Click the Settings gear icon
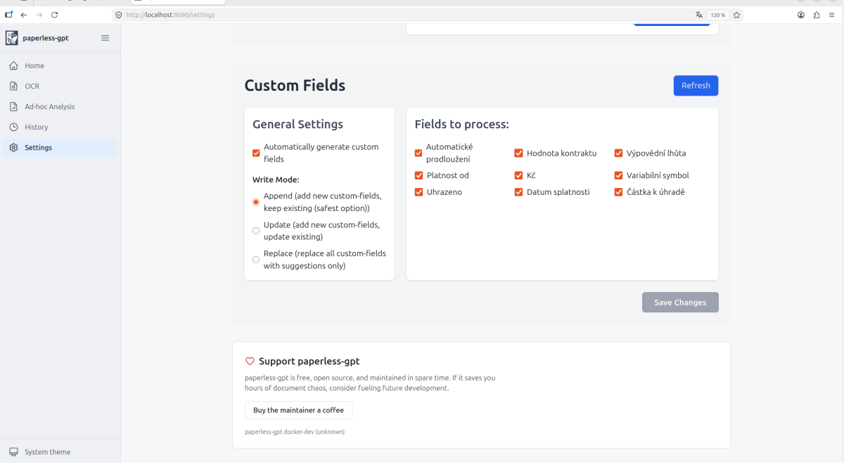The image size is (844, 463). point(13,148)
